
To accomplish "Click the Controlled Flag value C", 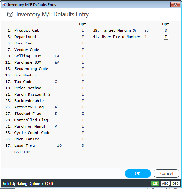I will tap(56, 120).
